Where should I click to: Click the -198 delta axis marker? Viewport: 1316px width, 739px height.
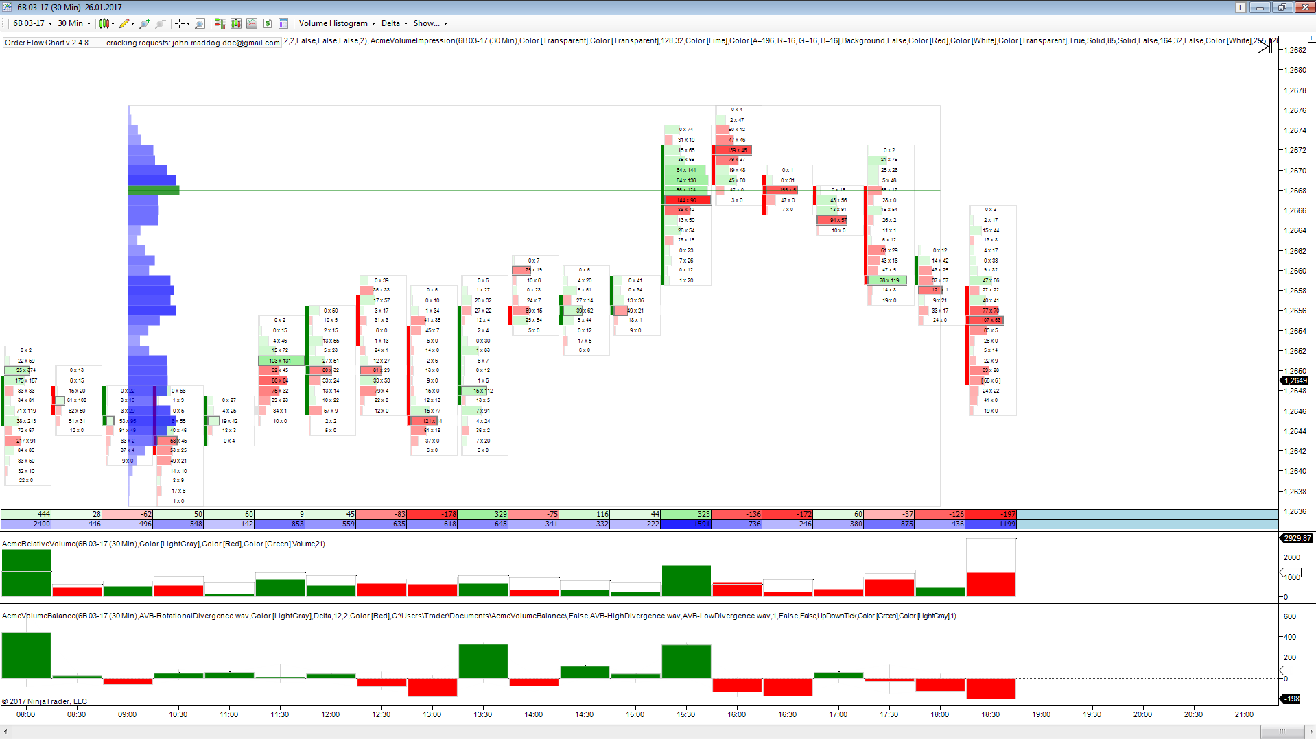(1291, 699)
